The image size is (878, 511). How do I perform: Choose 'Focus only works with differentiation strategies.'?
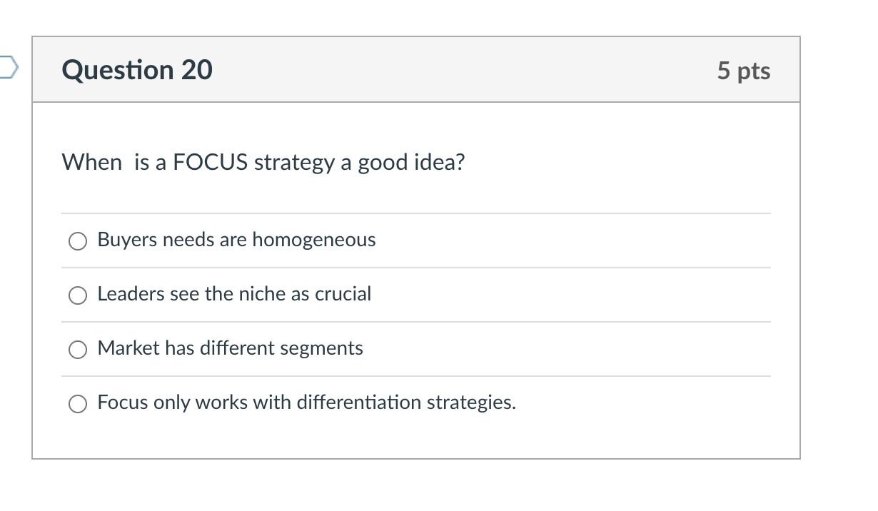click(78, 403)
